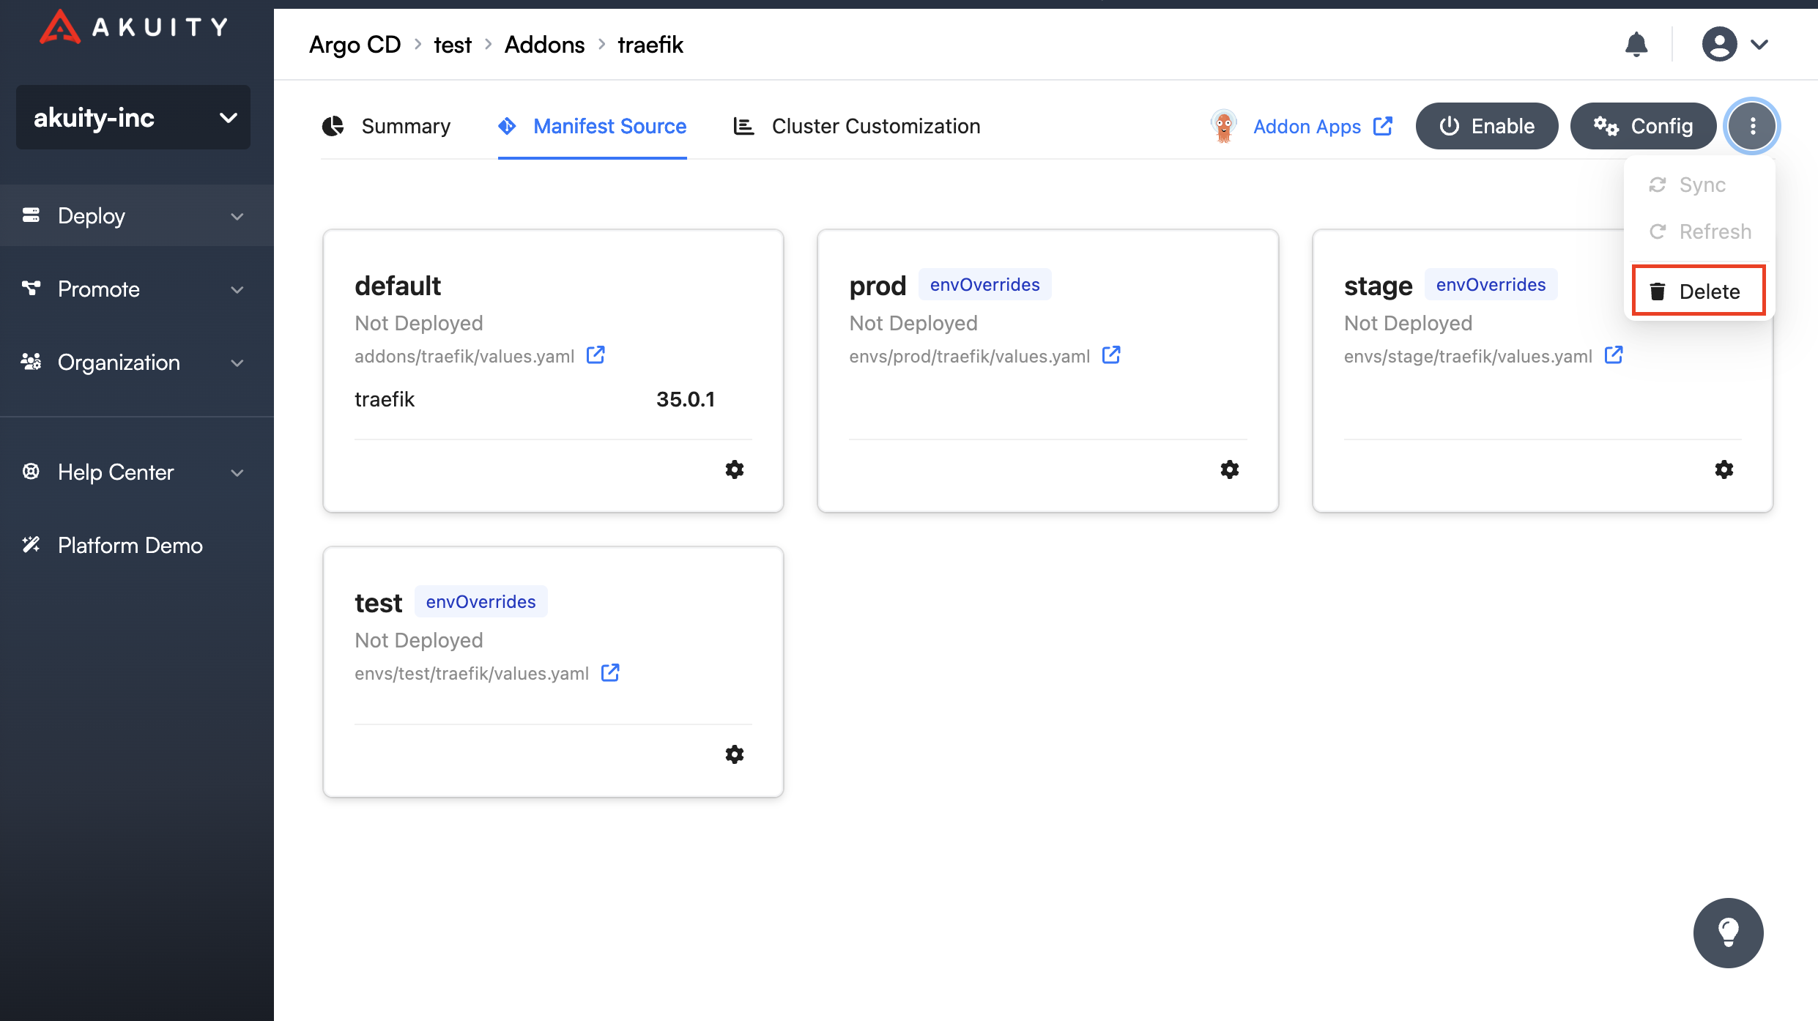Click the Deploy server icon
Screen dimensions: 1818x1021
[31, 215]
